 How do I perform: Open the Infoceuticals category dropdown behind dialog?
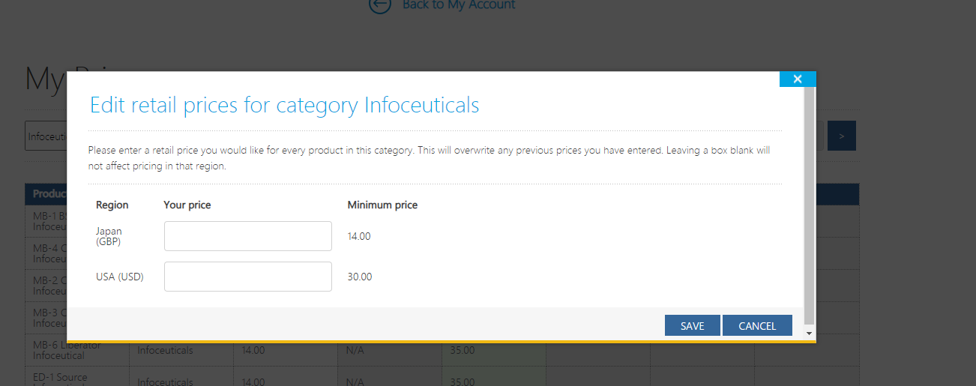pos(46,136)
